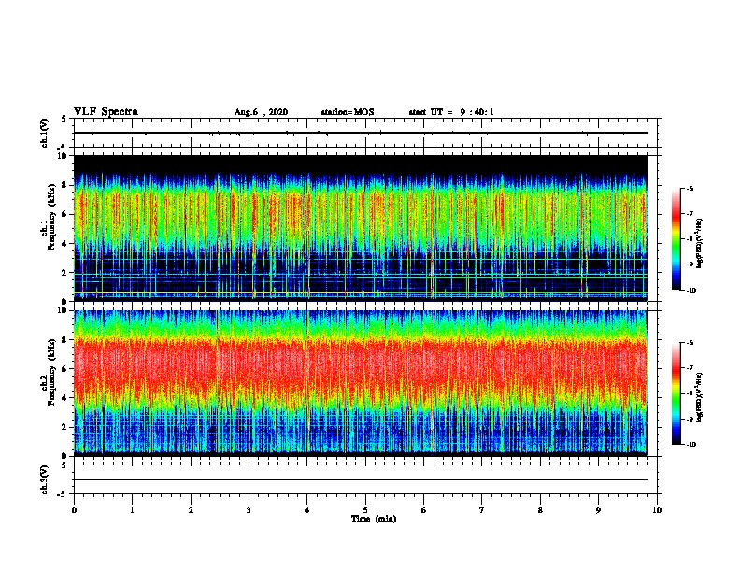Click the "4" tick of ch.2 frequency axis
This screenshot has height=572, width=740.
click(x=64, y=398)
